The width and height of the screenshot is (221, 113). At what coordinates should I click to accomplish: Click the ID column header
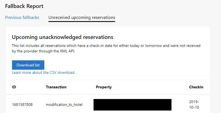pyautogui.click(x=14, y=87)
